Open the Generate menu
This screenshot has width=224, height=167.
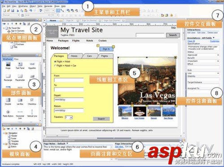pos(48,6)
